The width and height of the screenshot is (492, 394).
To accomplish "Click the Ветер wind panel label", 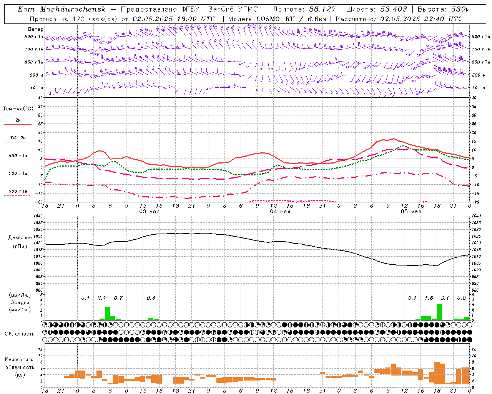I will tap(36, 29).
